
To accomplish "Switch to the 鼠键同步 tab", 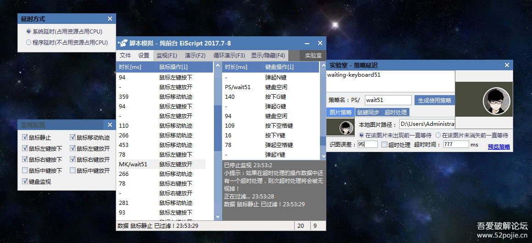I will pos(368,113).
